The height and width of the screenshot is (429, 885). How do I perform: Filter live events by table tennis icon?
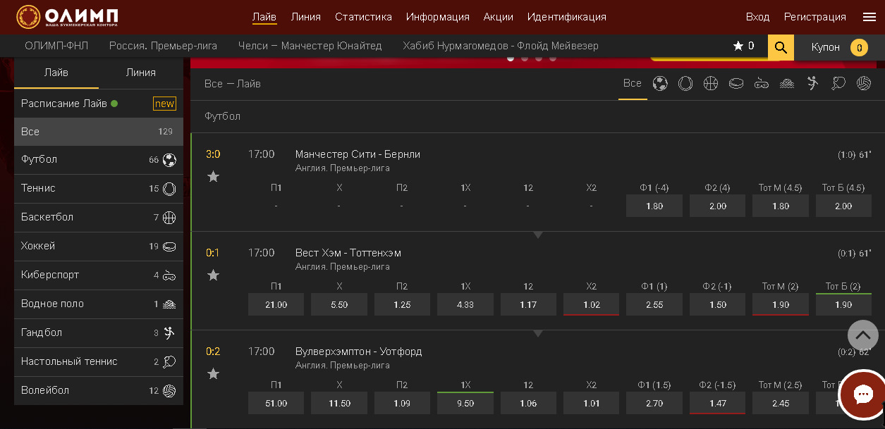(838, 84)
